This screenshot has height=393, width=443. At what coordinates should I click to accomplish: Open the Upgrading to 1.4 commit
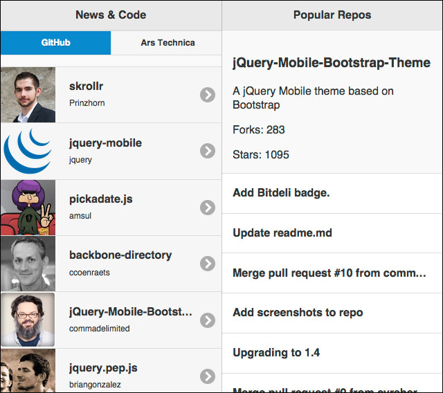point(332,354)
